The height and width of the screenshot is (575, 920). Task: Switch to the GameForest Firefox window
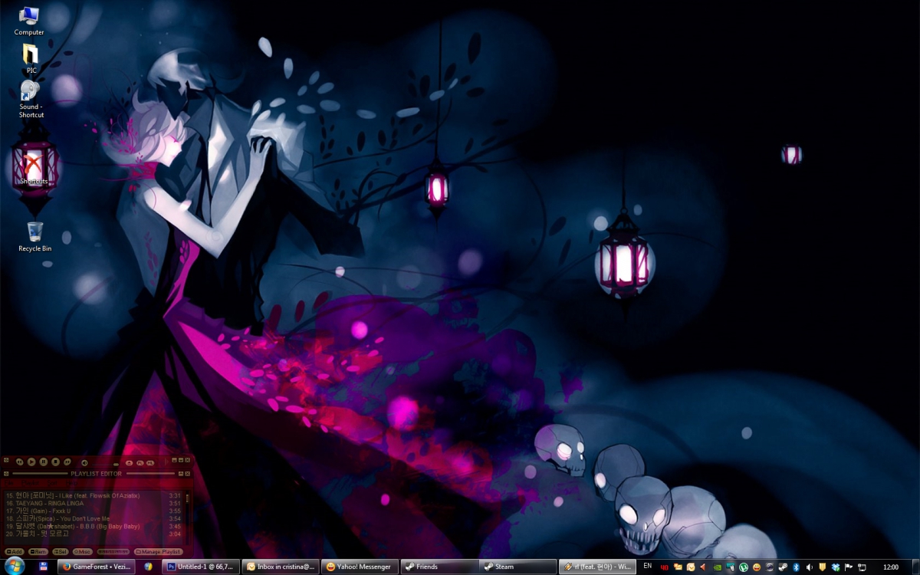(x=97, y=567)
